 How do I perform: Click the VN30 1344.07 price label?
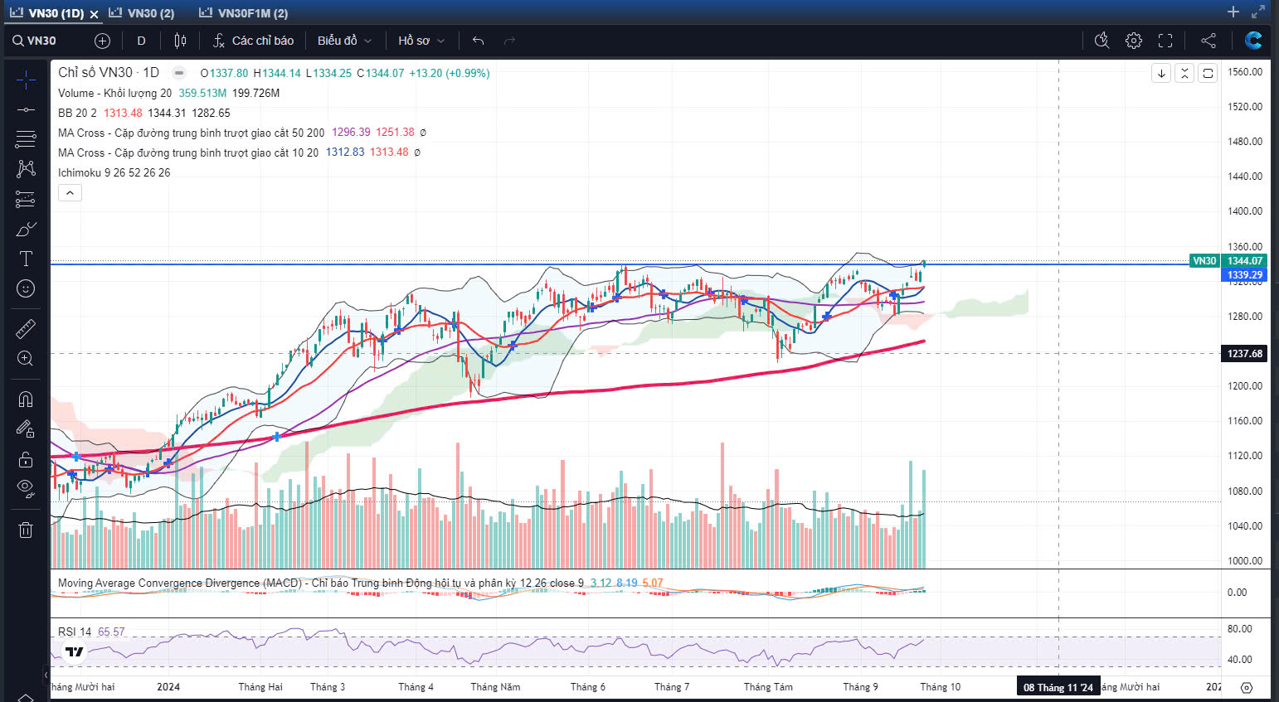click(1227, 260)
